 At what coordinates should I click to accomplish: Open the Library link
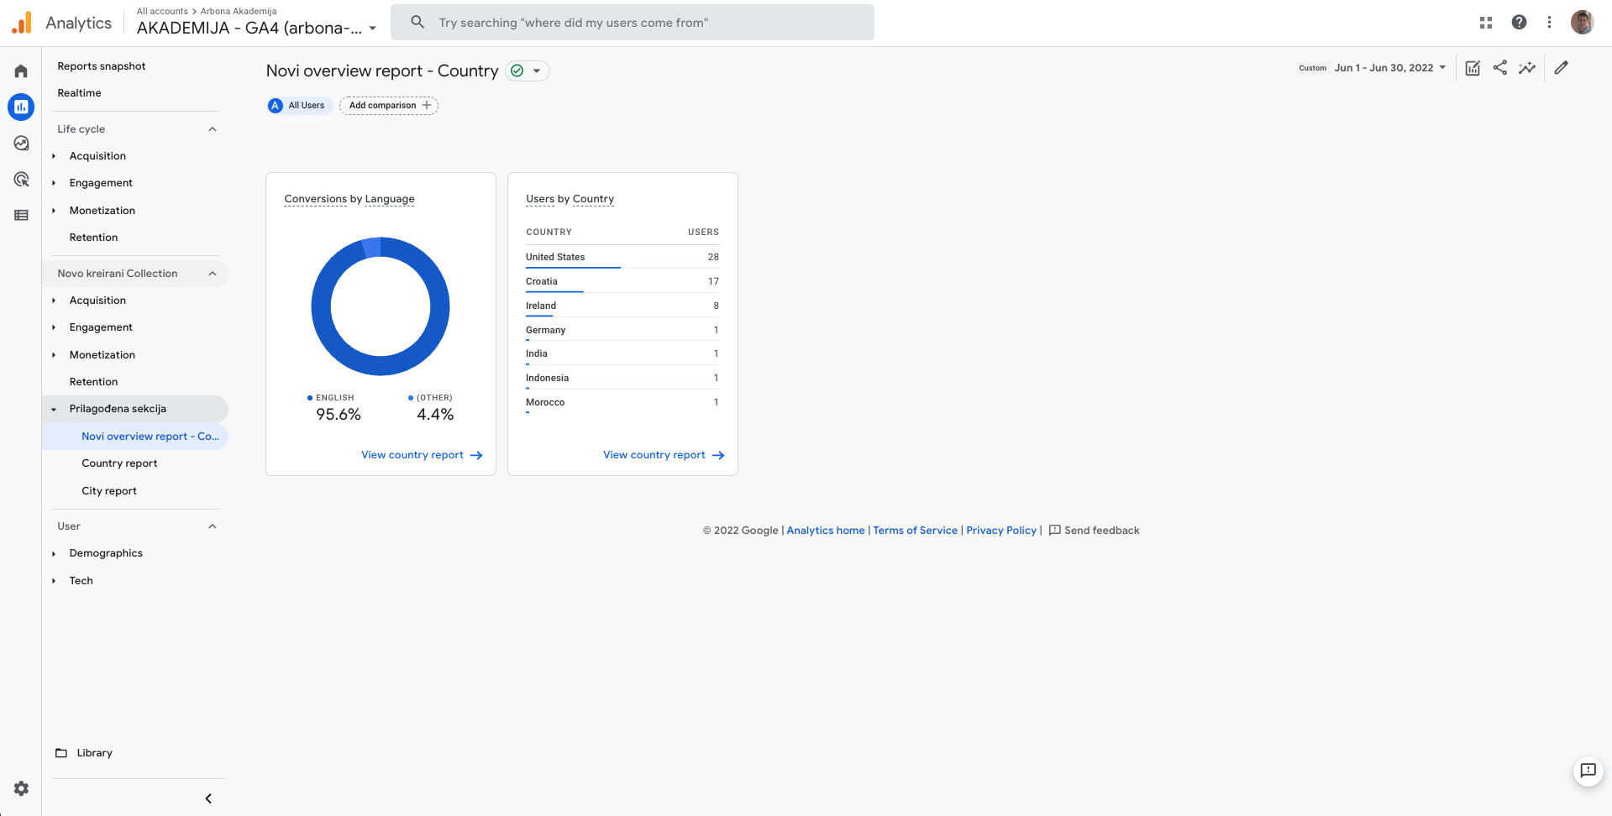point(94,753)
